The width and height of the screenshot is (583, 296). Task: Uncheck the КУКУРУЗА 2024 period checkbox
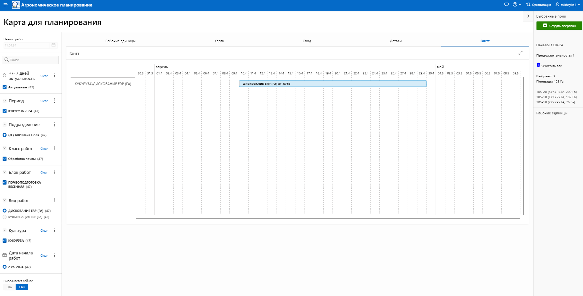5,111
